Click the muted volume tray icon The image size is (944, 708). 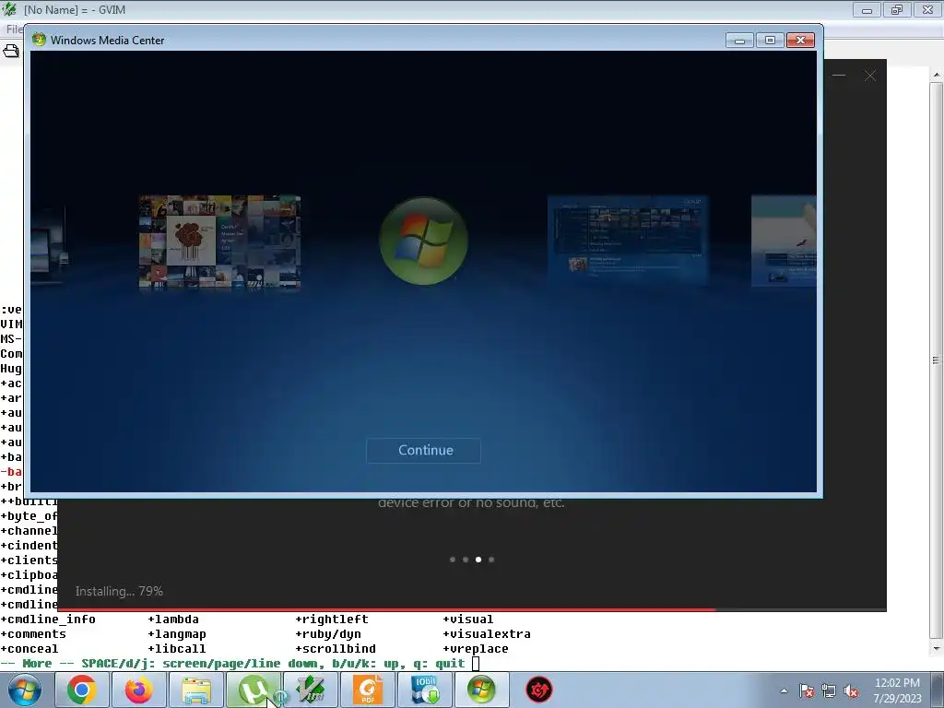pyautogui.click(x=851, y=690)
